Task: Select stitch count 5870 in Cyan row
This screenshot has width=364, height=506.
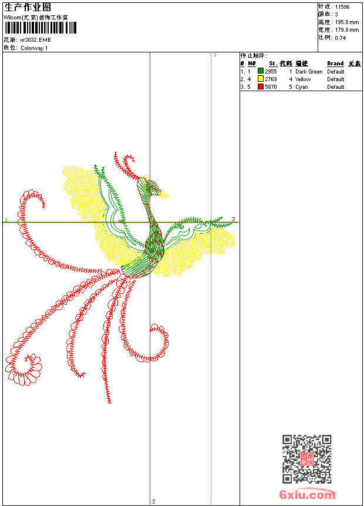Action: click(271, 87)
